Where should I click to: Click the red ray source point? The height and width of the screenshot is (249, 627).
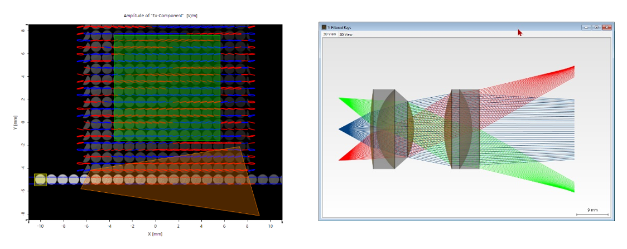(340, 160)
